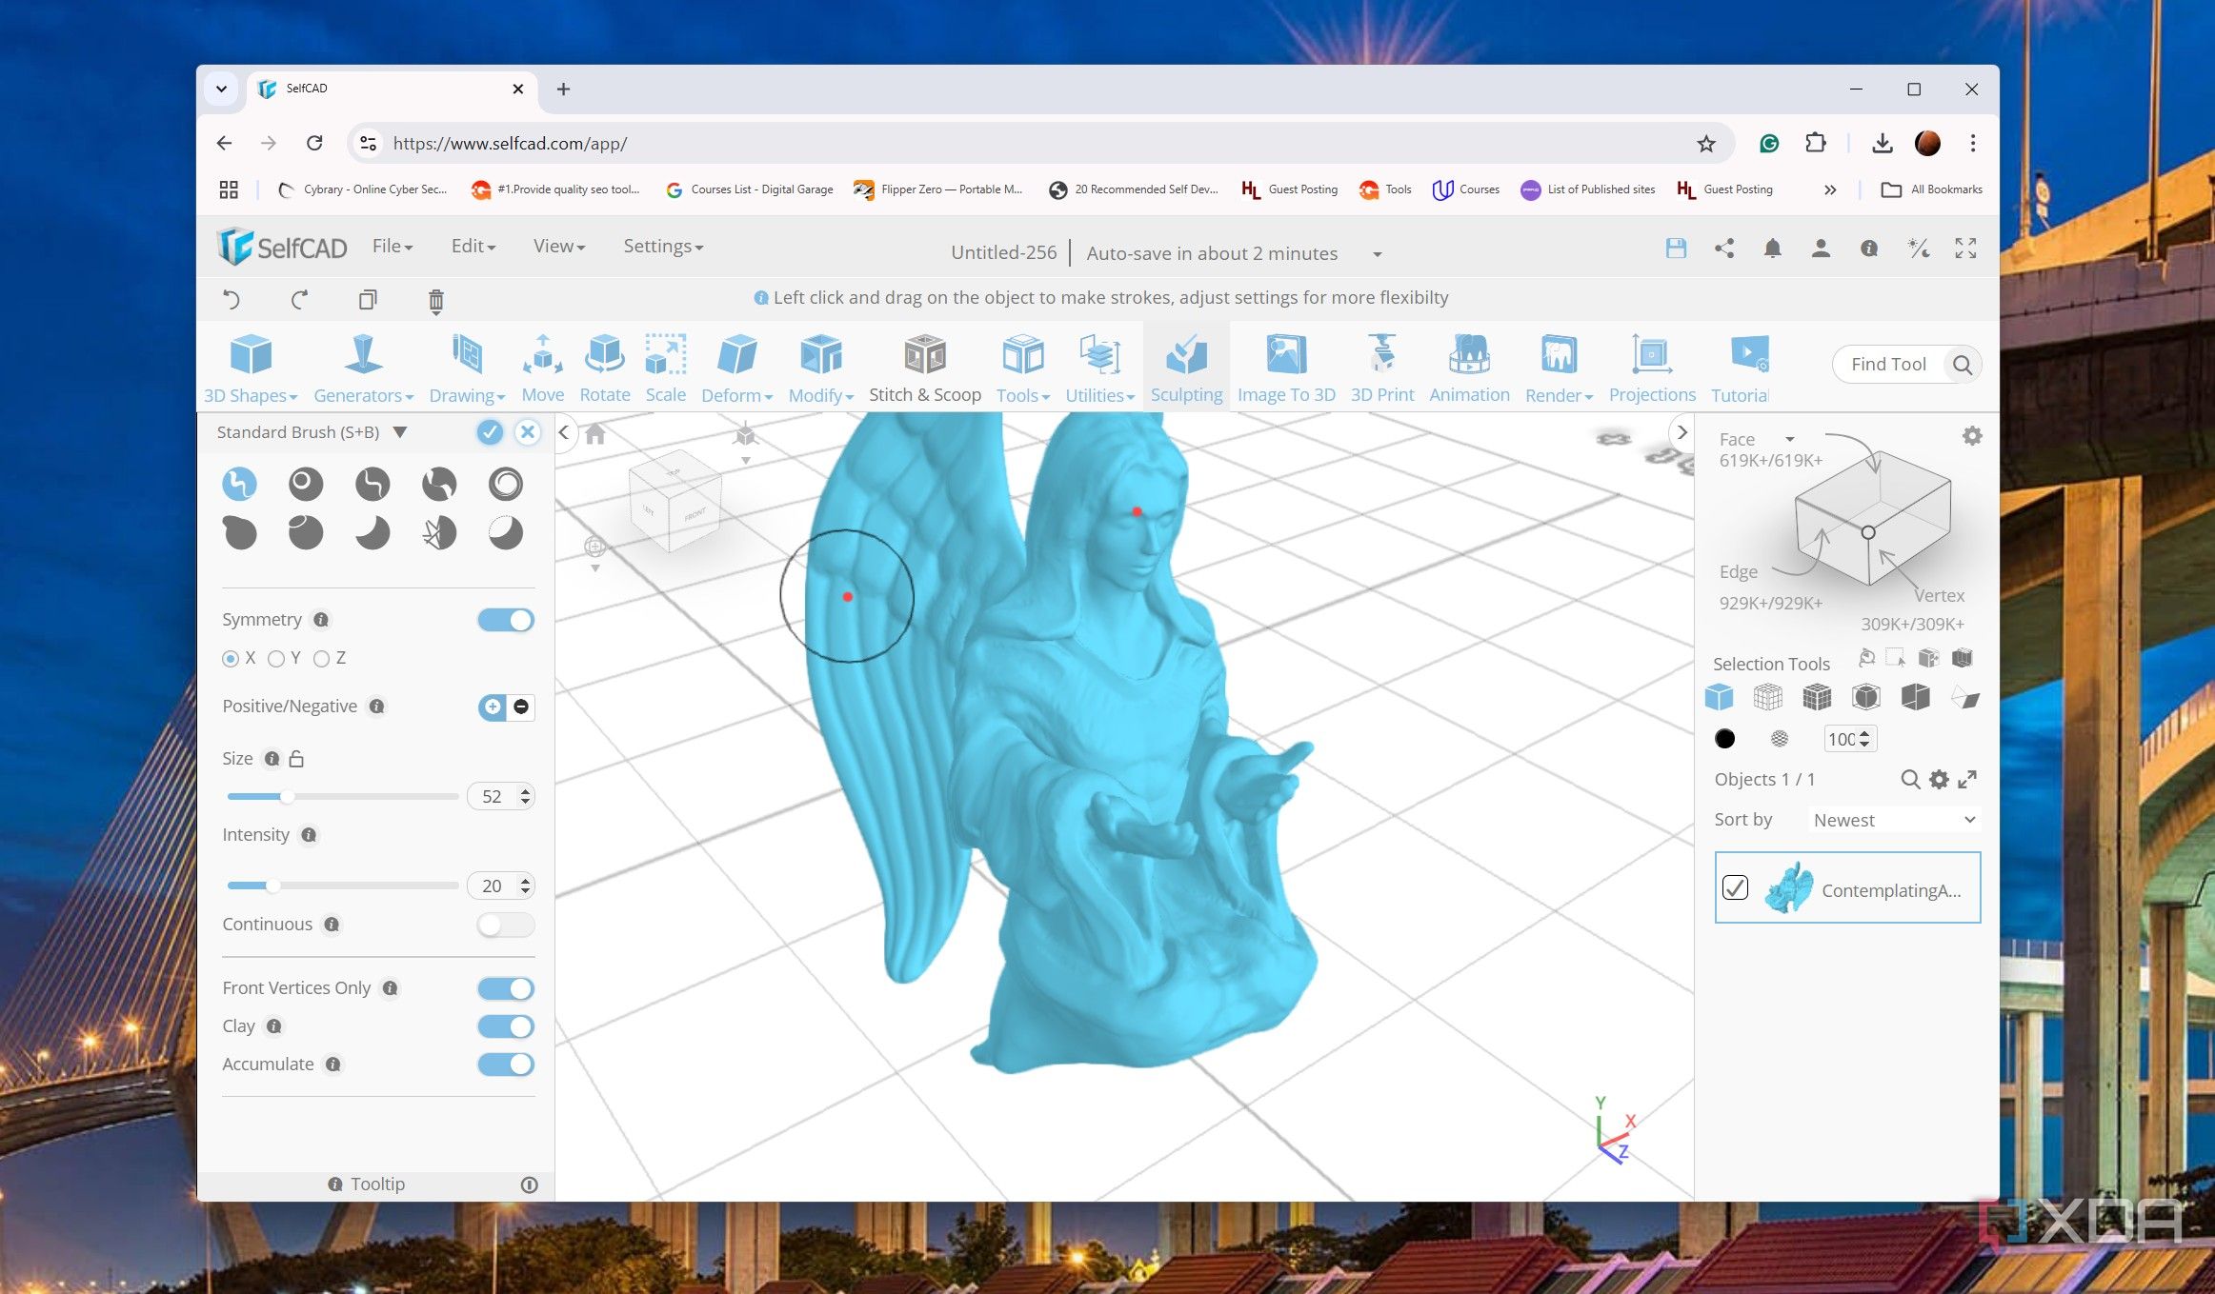Toggle Front Vertices Only switch
This screenshot has width=2215, height=1294.
coord(506,988)
